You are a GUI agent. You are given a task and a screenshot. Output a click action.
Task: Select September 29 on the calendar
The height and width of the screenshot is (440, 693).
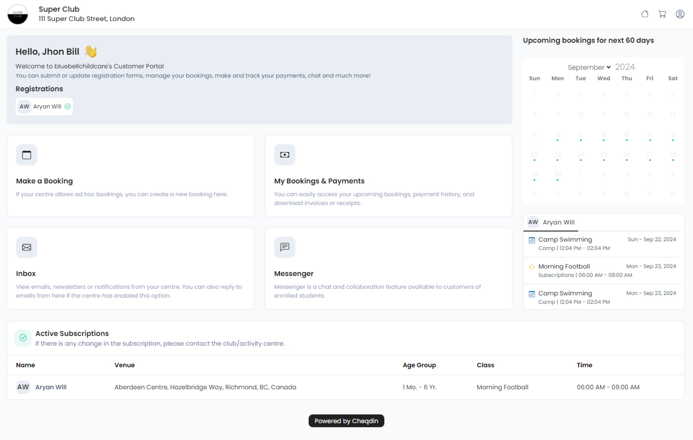(535, 174)
